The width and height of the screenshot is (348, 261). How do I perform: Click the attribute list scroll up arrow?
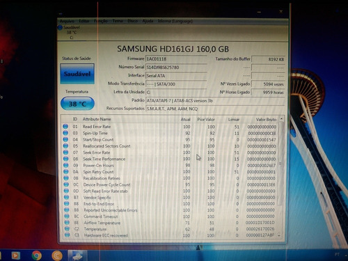click(x=281, y=119)
